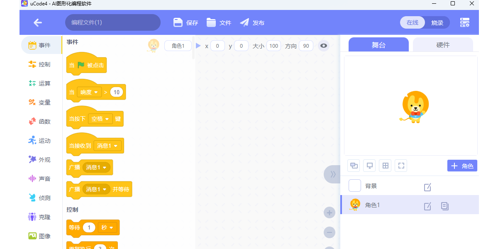Duplicate the 角色1 sprite

click(445, 206)
